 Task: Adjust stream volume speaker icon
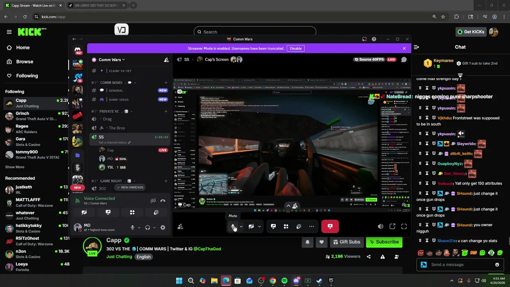(x=381, y=226)
